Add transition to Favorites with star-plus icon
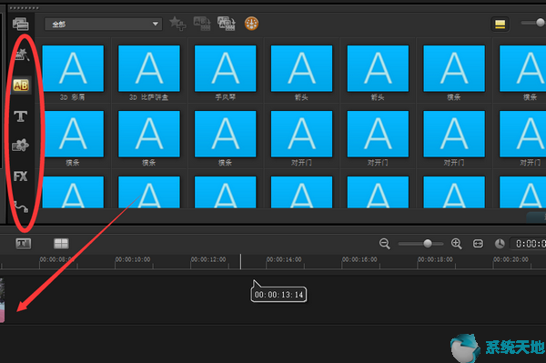This screenshot has width=546, height=363. [177, 24]
